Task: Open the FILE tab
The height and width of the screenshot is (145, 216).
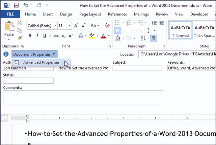Action: pos(10,14)
